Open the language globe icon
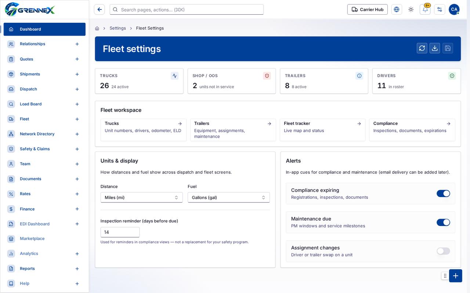This screenshot has width=470, height=293. [397, 10]
